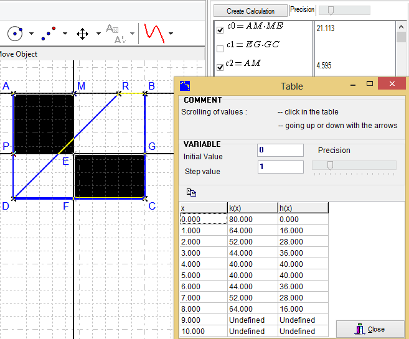The height and width of the screenshot is (339, 409).
Task: Click the k(x) Undefined cell in row 9.000
Action: point(253,320)
